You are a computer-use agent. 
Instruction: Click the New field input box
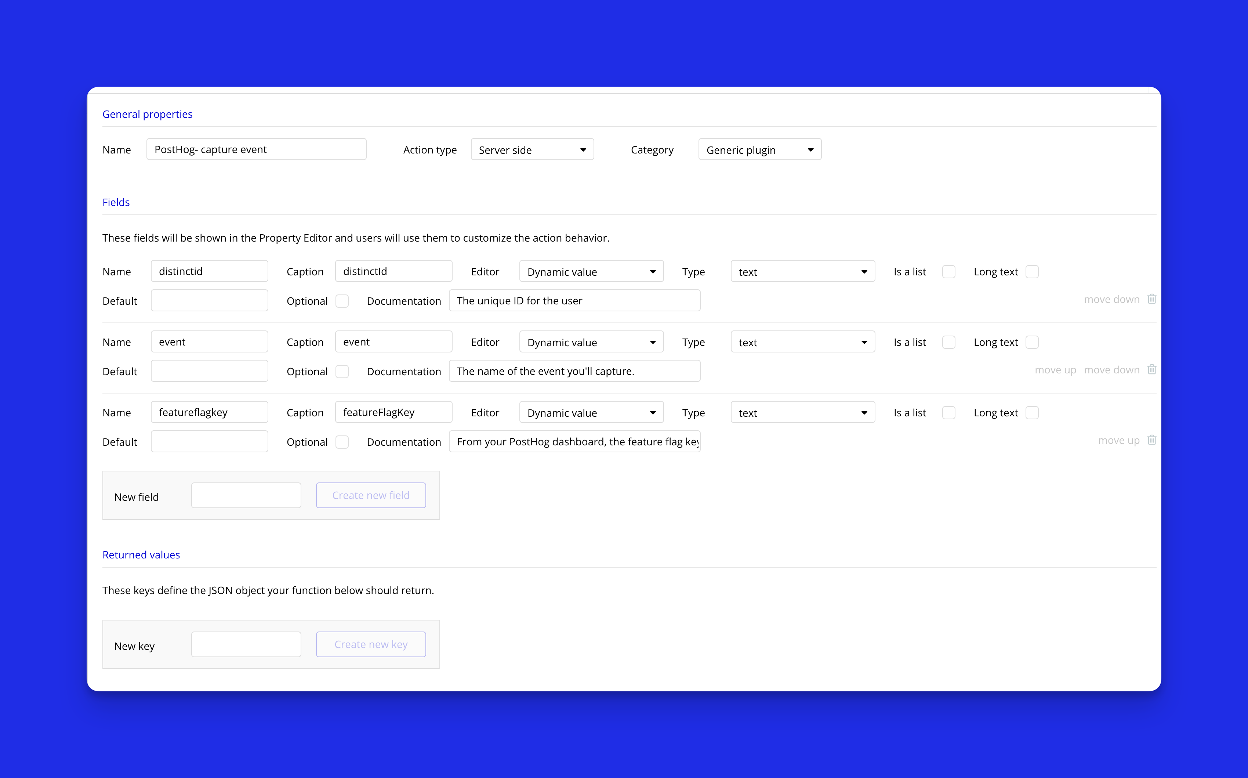point(246,496)
